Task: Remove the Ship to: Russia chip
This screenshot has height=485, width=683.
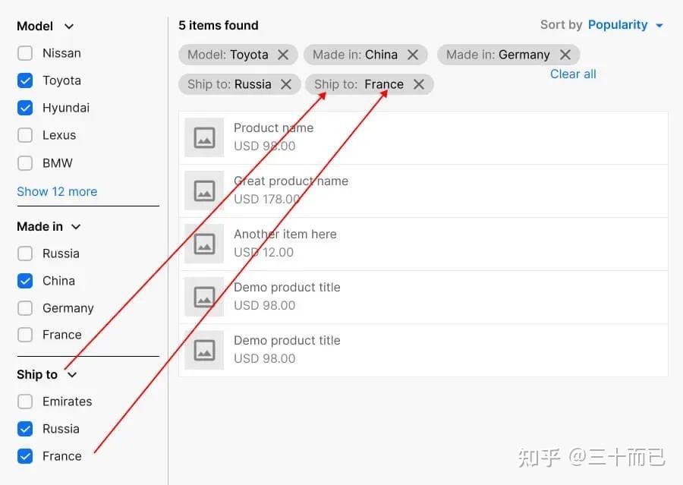Action: point(286,84)
